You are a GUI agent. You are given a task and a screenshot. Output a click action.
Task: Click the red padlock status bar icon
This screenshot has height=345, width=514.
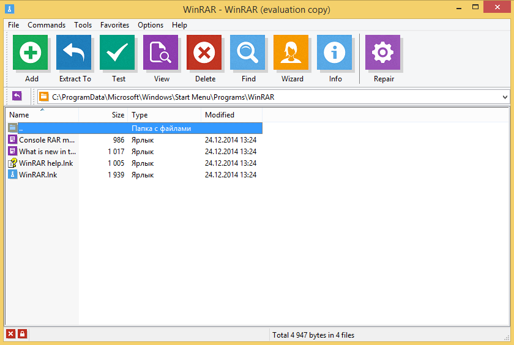[x=22, y=334]
